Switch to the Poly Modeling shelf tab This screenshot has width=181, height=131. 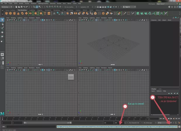coord(22,10)
